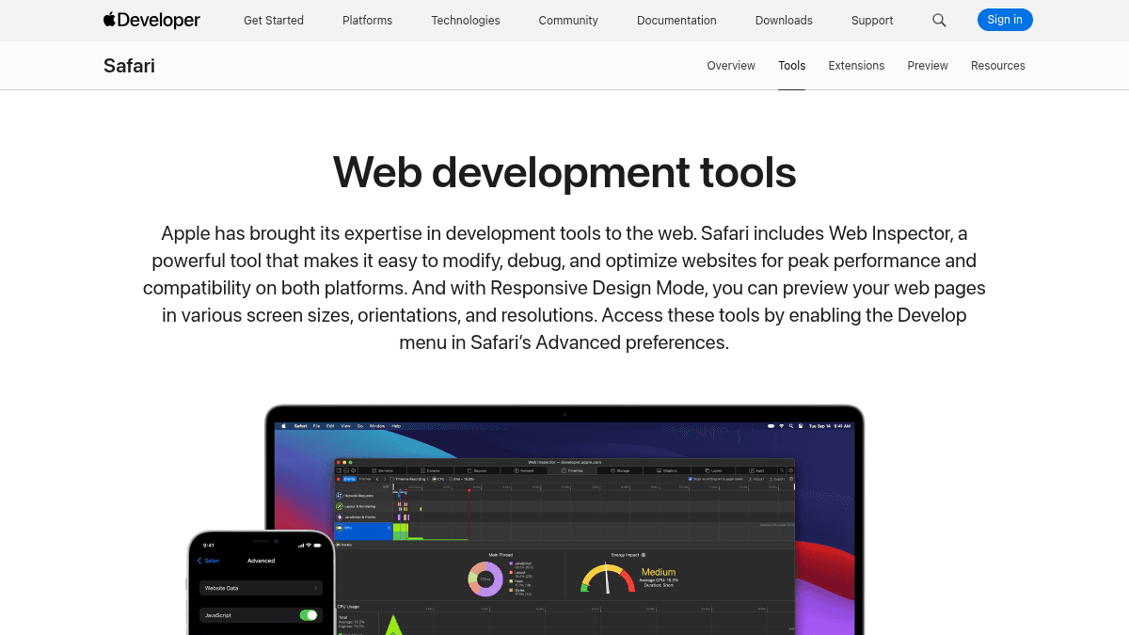This screenshot has height=635, width=1129.
Task: Toggle Stop recording once page loads checkbox
Action: 691,479
